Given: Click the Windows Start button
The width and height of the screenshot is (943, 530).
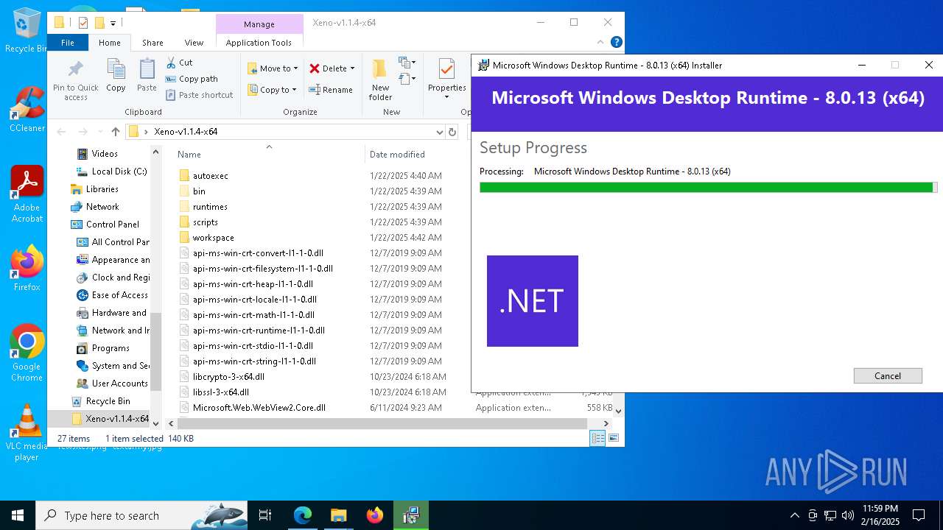Looking at the screenshot, I should tap(18, 515).
